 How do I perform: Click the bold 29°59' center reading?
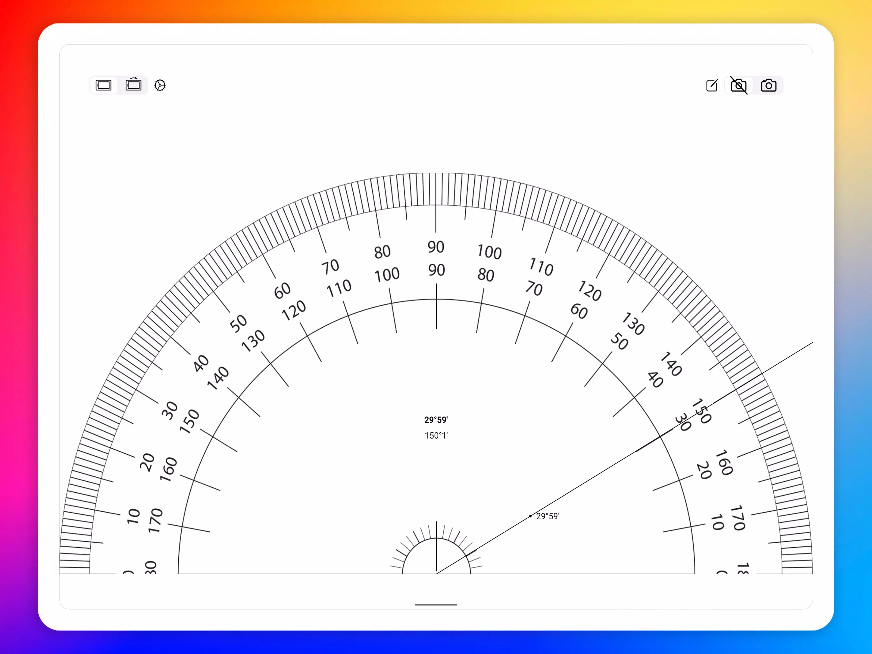(436, 420)
